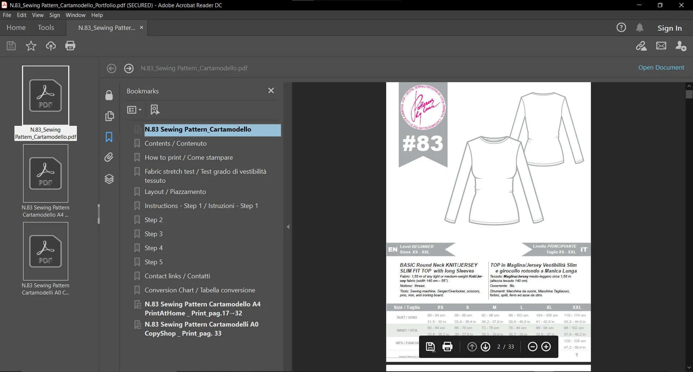The width and height of the screenshot is (693, 372).
Task: Open the Edit menu
Action: 22,15
